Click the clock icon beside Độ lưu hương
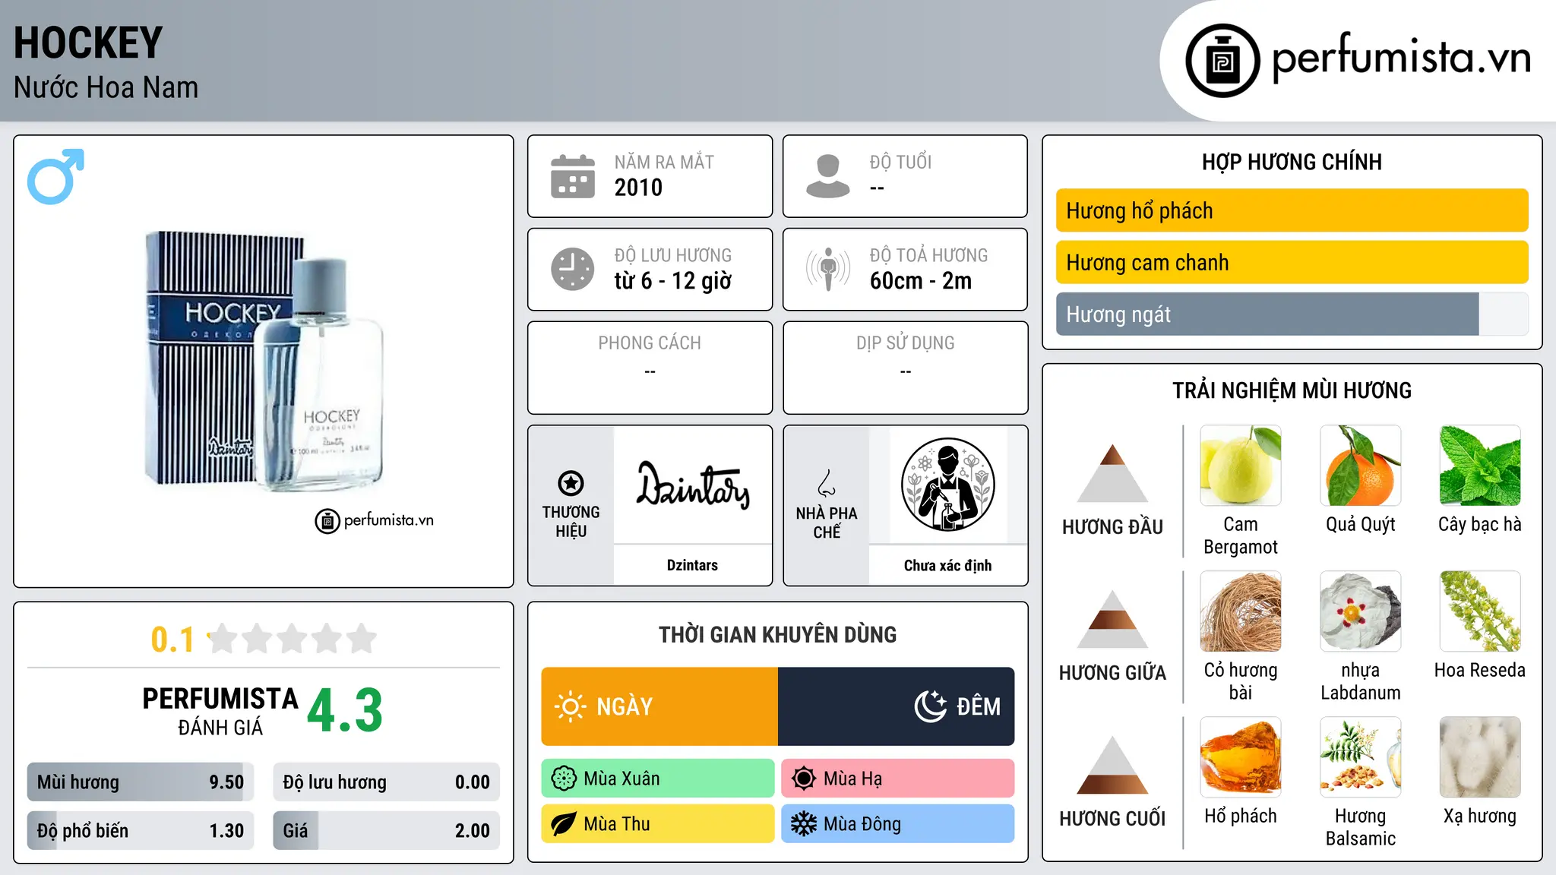This screenshot has height=875, width=1556. [x=572, y=269]
